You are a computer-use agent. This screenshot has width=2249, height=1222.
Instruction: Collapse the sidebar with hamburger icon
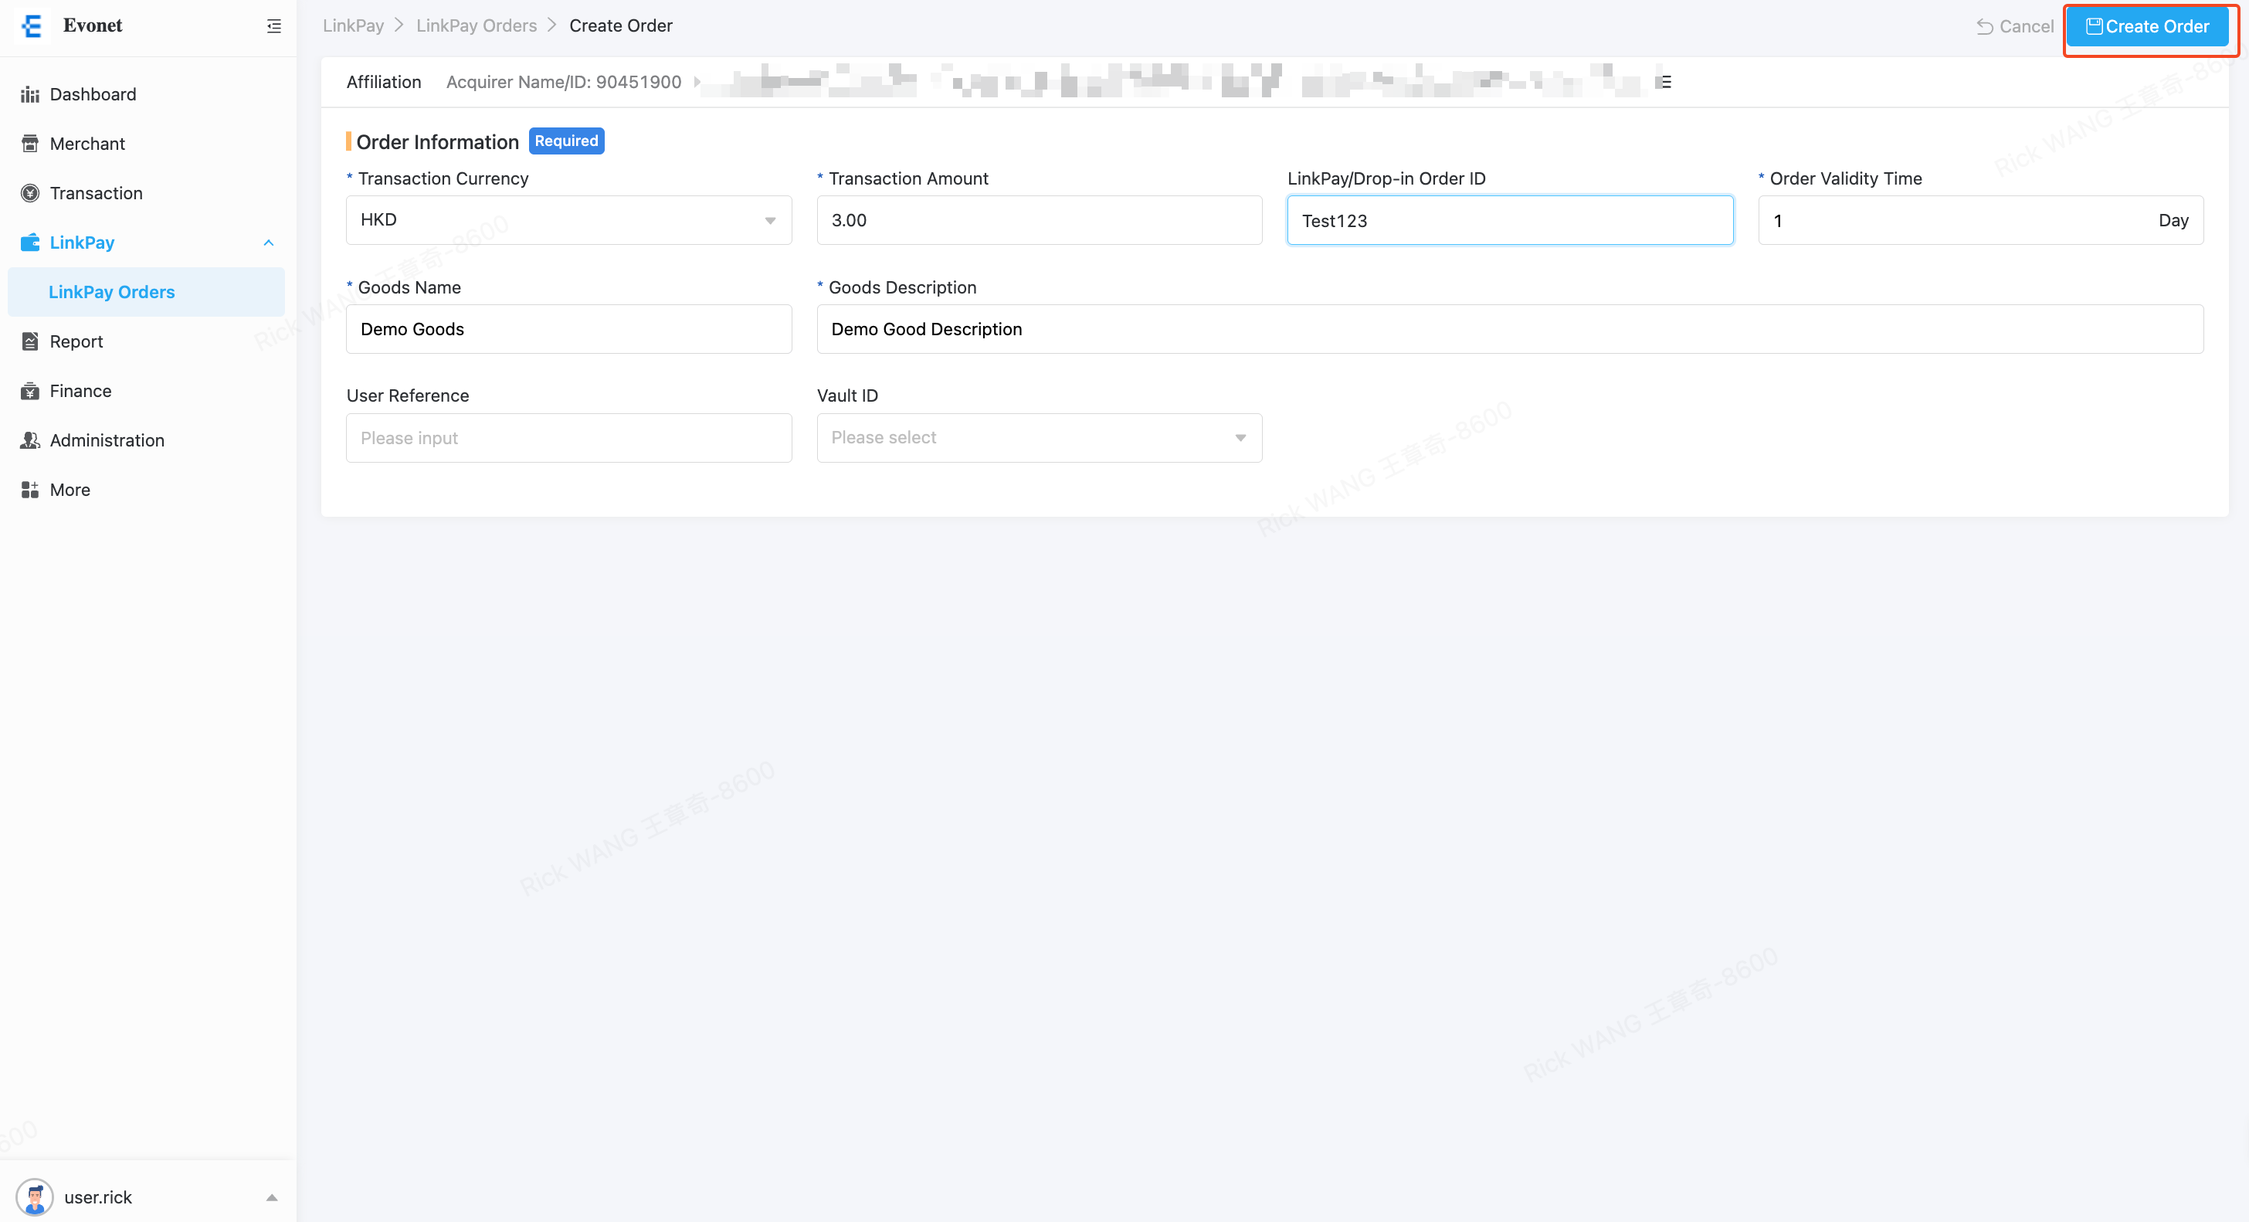pyautogui.click(x=273, y=26)
